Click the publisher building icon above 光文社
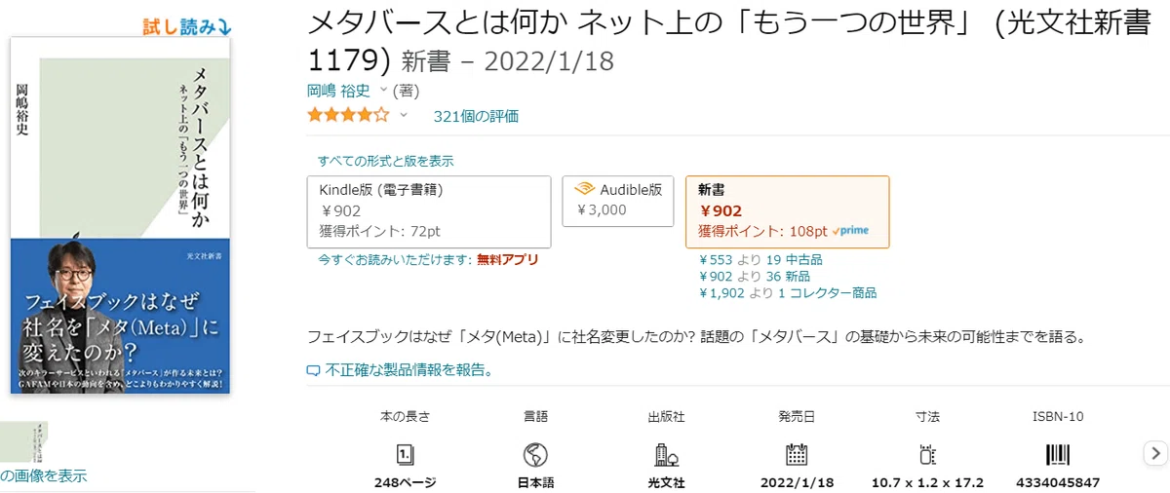The image size is (1170, 493). (x=666, y=453)
